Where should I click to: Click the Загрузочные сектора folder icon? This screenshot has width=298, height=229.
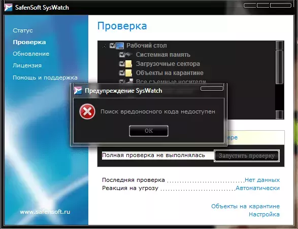coord(128,64)
